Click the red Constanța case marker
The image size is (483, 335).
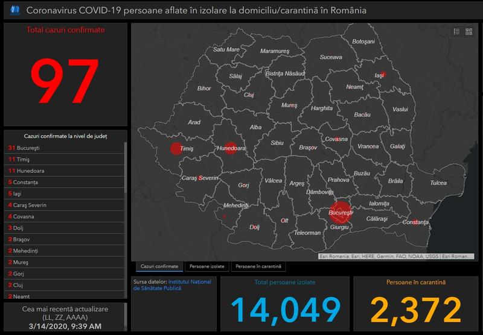pyautogui.click(x=415, y=222)
